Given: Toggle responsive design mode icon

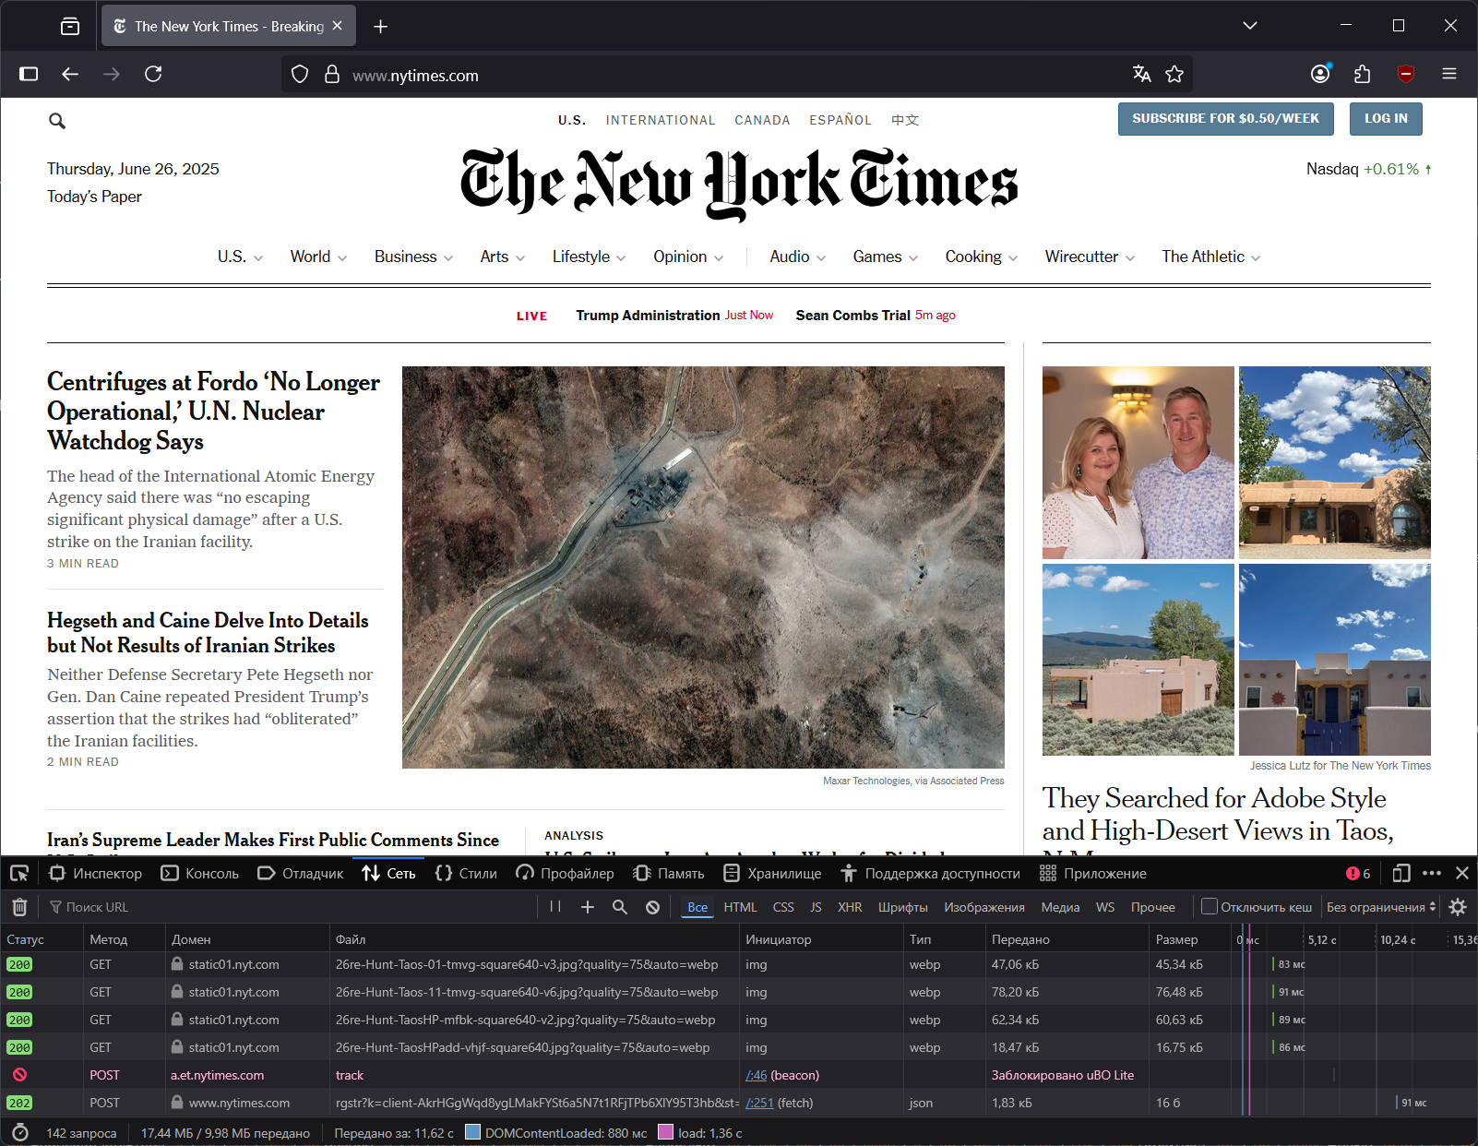Looking at the screenshot, I should [1401, 873].
